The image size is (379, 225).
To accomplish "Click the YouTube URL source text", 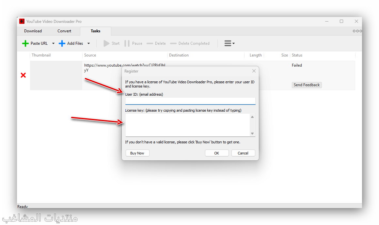I will [124, 68].
